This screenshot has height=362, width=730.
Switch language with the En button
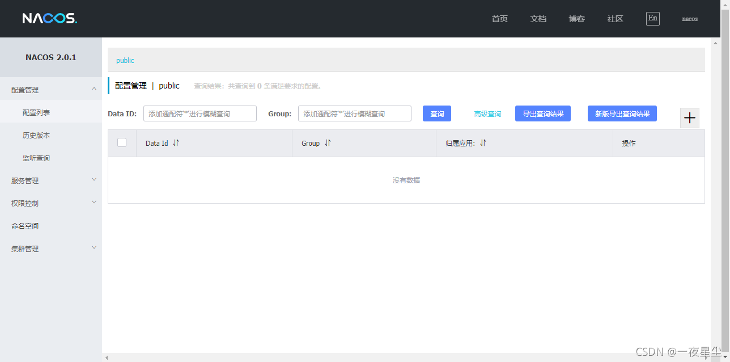[x=653, y=18]
